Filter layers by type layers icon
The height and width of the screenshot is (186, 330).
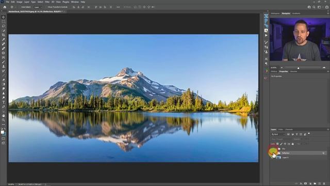point(297,134)
